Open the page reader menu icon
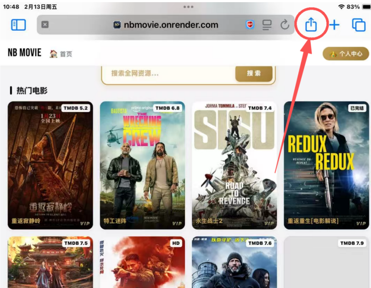Viewport: 371px width, 288px height. [267, 25]
